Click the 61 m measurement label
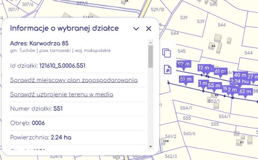 [x=220, y=71]
